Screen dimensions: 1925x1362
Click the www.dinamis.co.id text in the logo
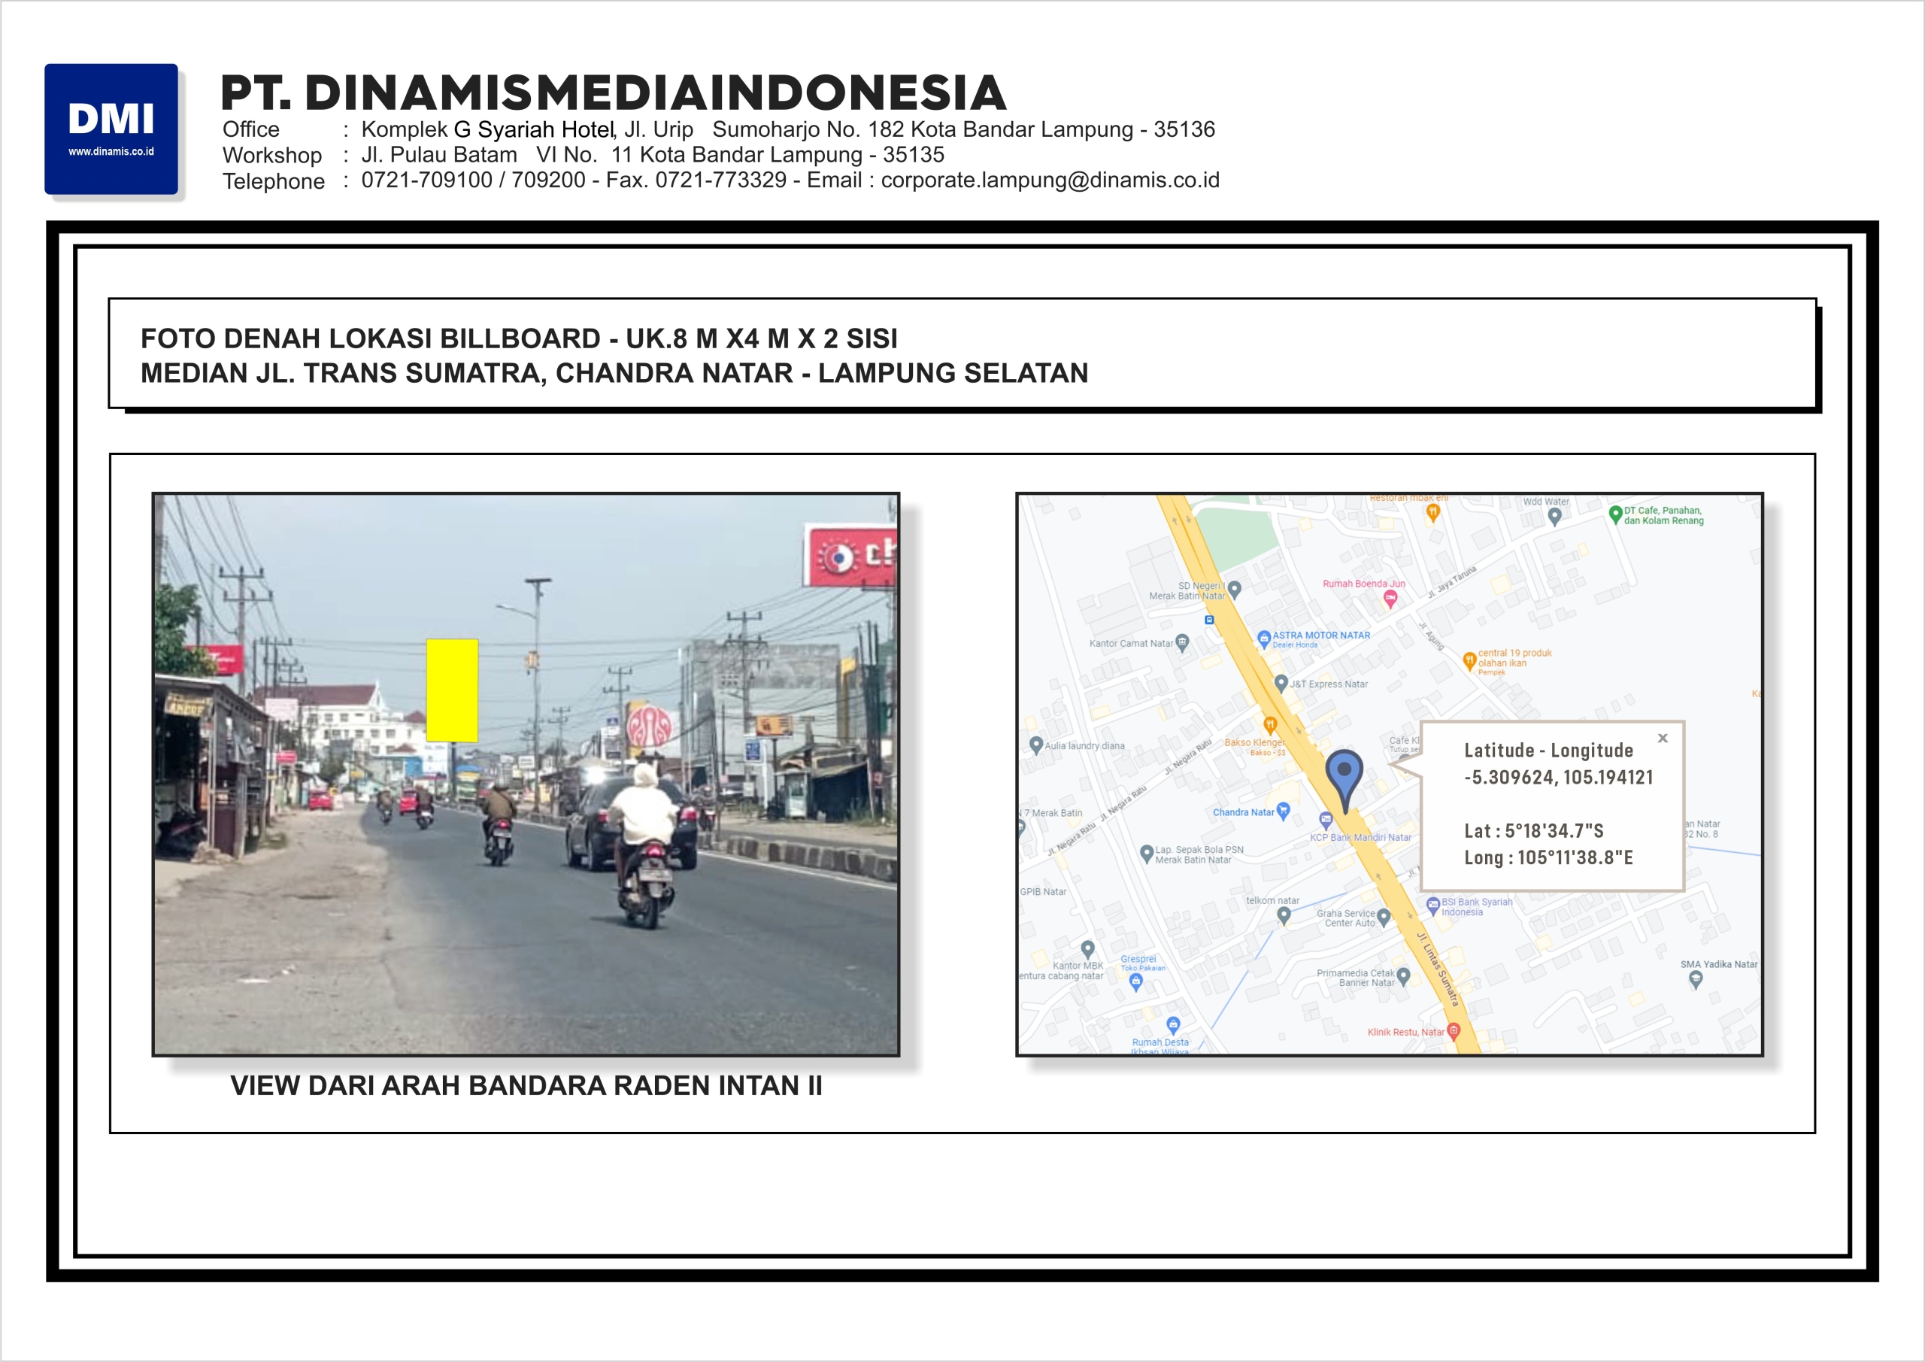tap(111, 152)
